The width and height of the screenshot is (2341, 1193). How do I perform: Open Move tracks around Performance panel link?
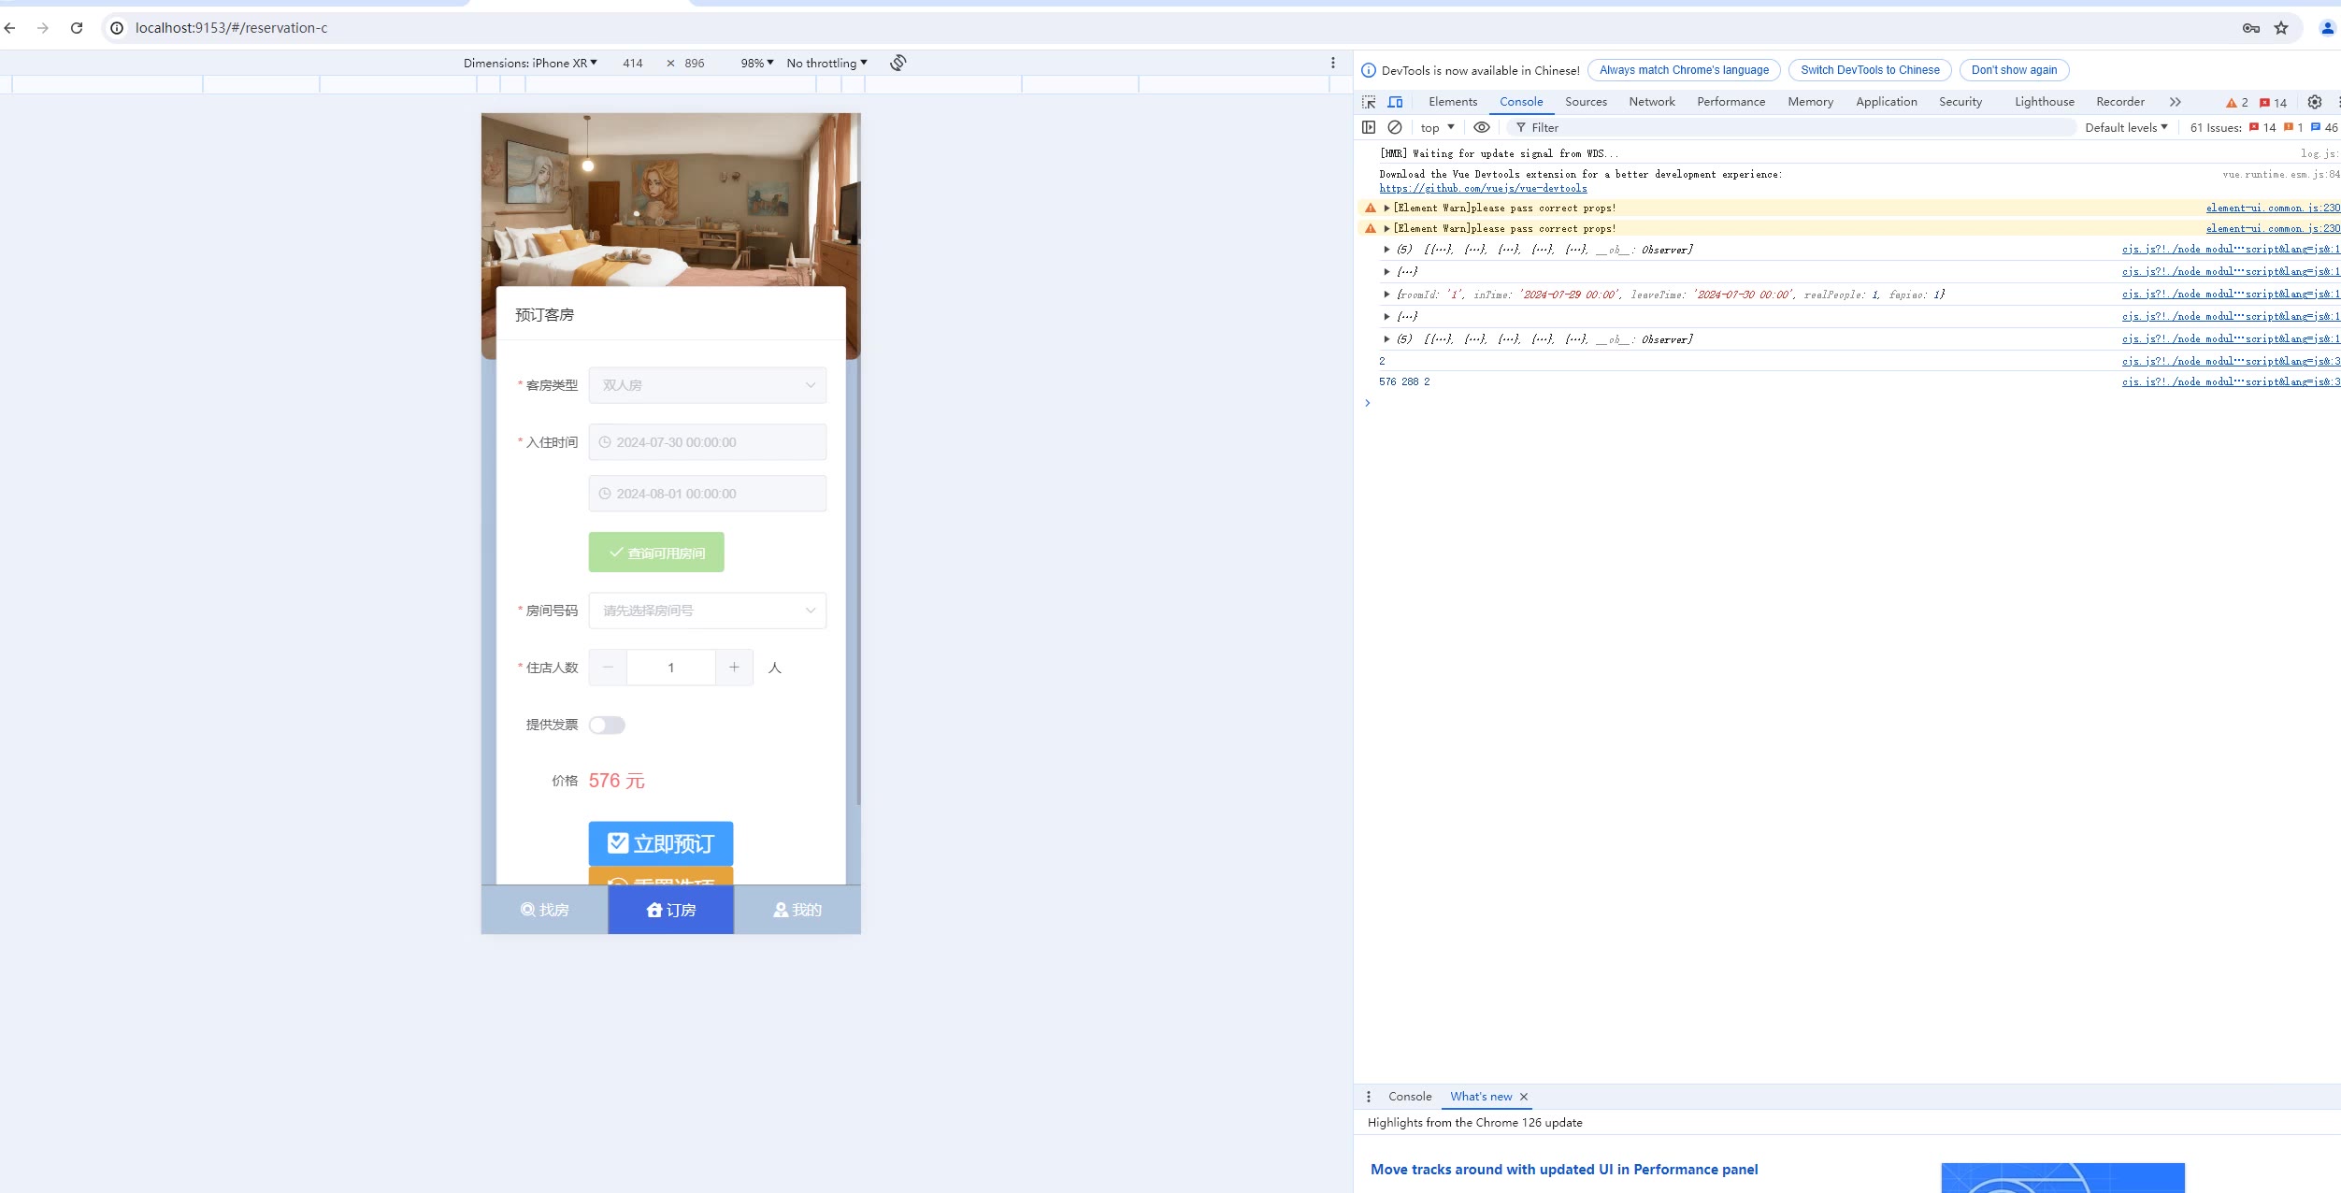[x=1564, y=1170]
